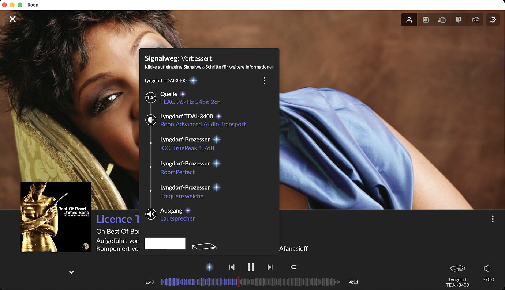Click the device icon at the signal path bottom
The width and height of the screenshot is (505, 290).
point(204,246)
